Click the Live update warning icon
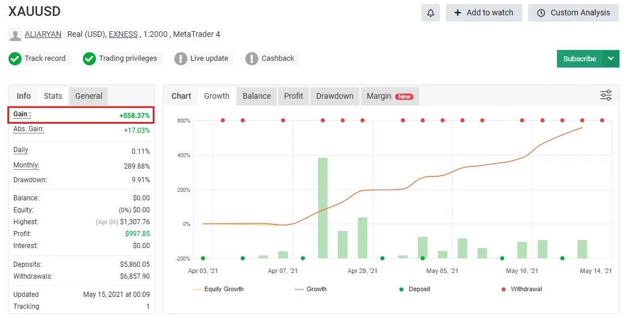 [x=181, y=58]
